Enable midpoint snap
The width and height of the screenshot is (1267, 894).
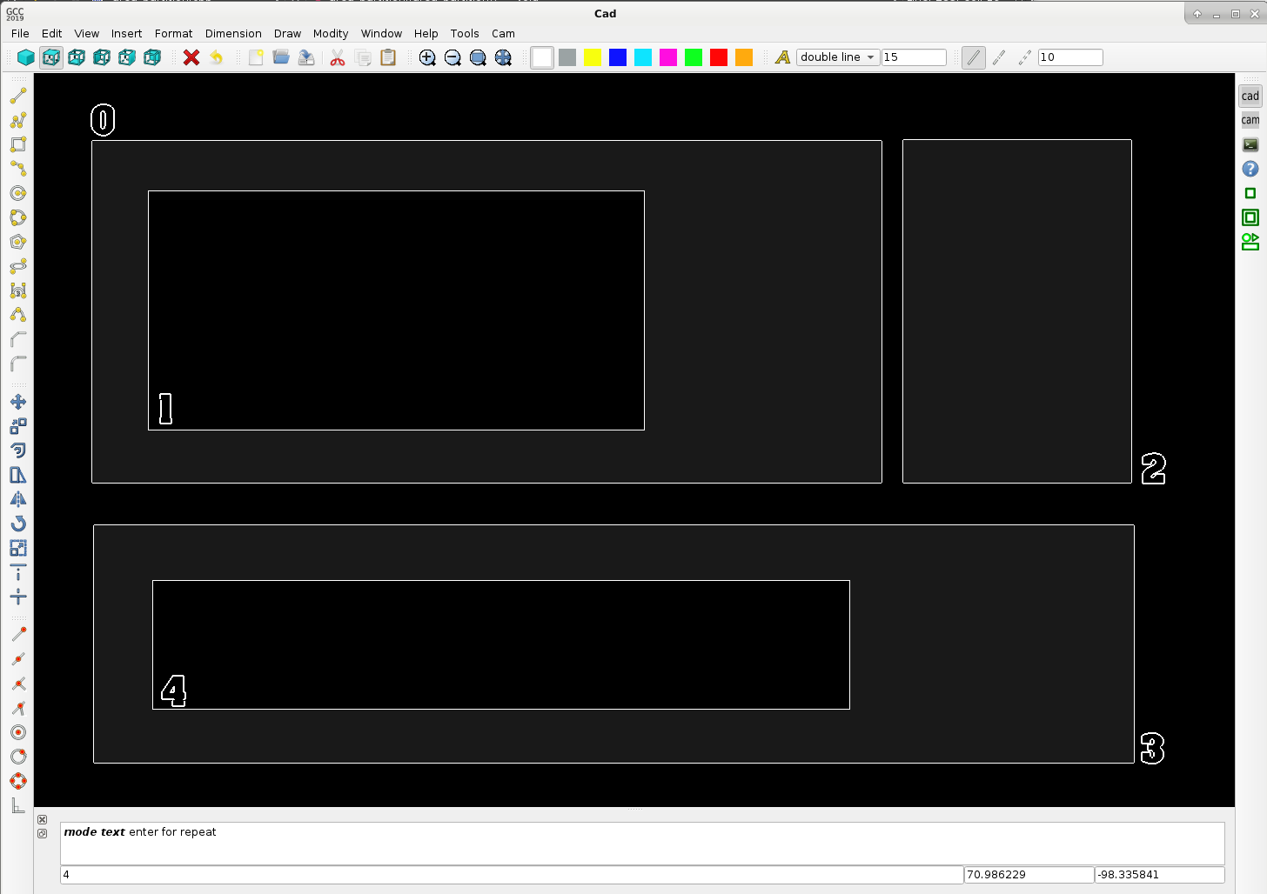click(x=18, y=659)
